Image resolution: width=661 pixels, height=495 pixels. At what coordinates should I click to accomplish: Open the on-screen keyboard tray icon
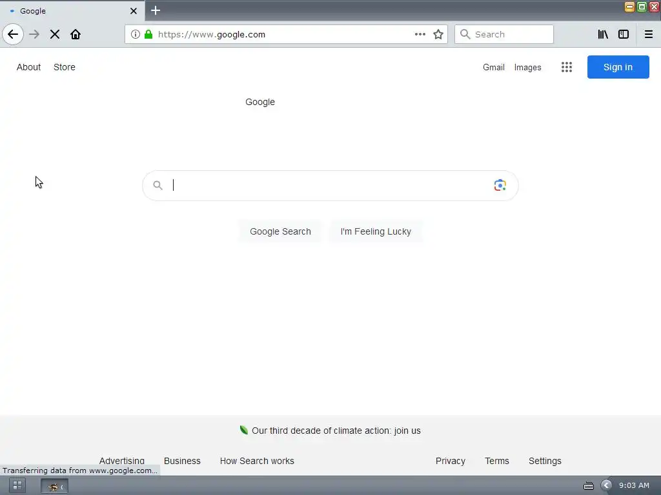pos(589,486)
